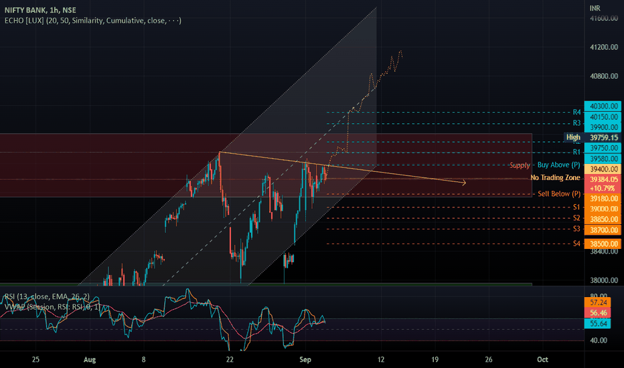Select the S3 support level label

576,229
